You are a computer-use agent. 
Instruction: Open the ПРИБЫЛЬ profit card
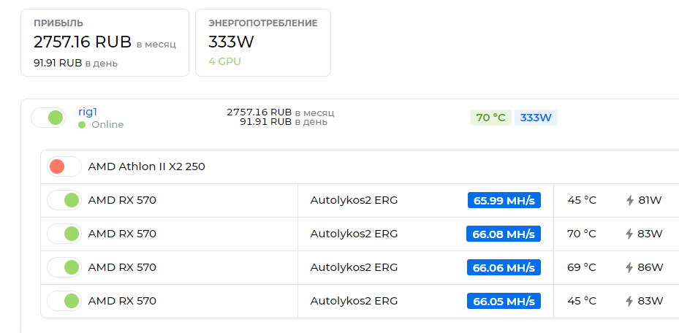(x=105, y=43)
